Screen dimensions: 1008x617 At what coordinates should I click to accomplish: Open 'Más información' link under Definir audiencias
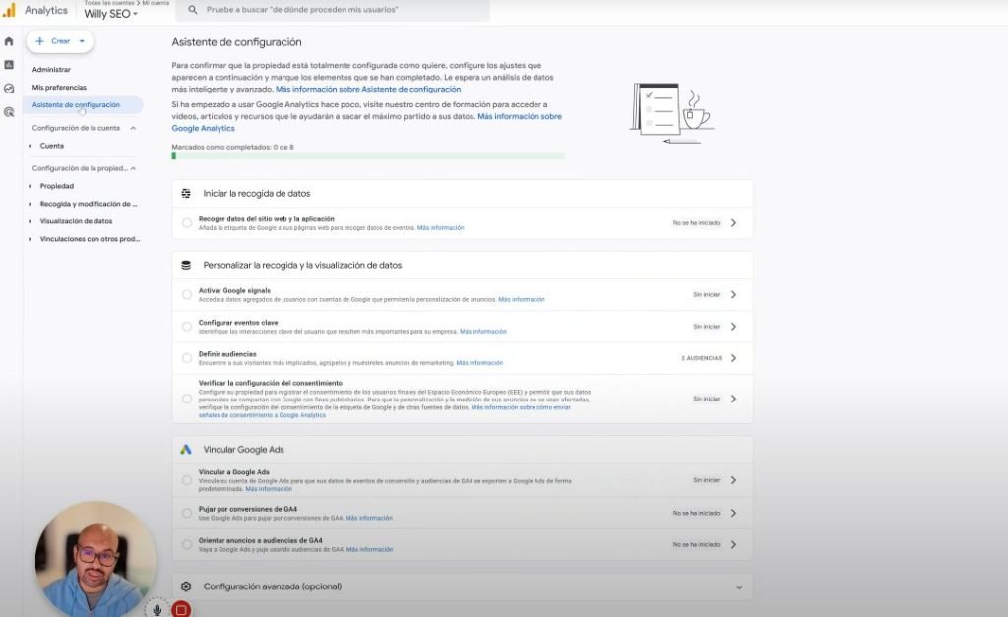pyautogui.click(x=479, y=363)
